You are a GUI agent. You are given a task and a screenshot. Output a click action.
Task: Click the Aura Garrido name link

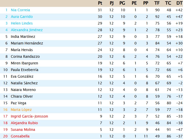(22, 17)
